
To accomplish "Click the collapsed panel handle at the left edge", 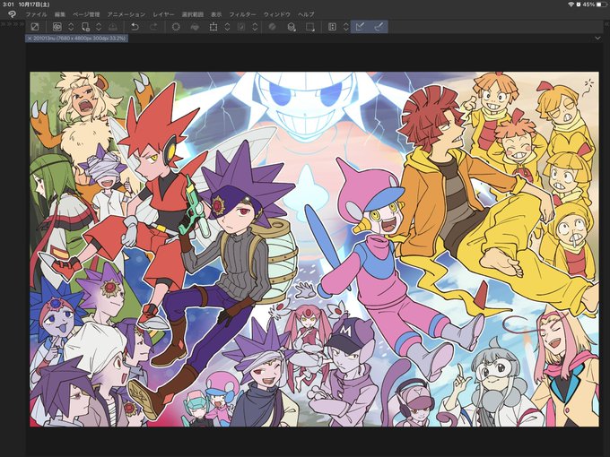I will (x=13, y=24).
